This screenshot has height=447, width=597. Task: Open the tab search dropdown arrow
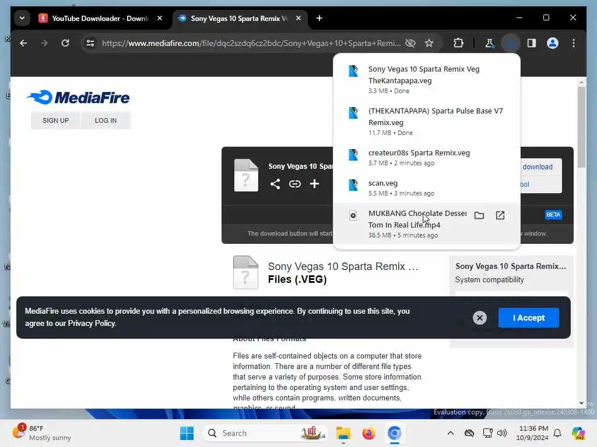[22, 18]
